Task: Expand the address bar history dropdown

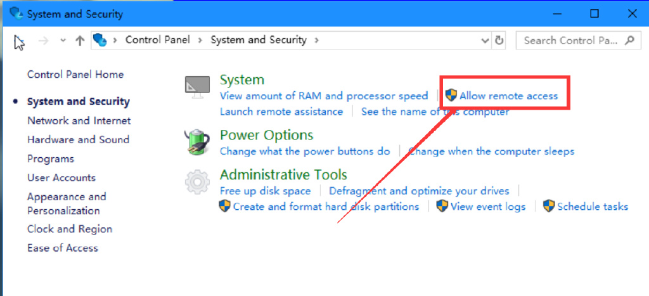Action: click(x=485, y=40)
